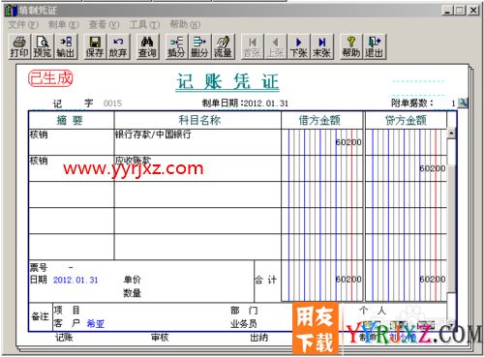484x357 pixels.
Task: Open the 流量 cash flow icon
Action: click(x=223, y=46)
